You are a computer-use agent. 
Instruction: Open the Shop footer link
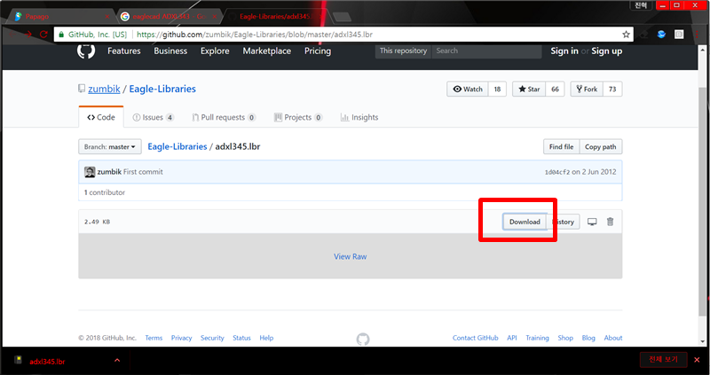[x=565, y=338]
